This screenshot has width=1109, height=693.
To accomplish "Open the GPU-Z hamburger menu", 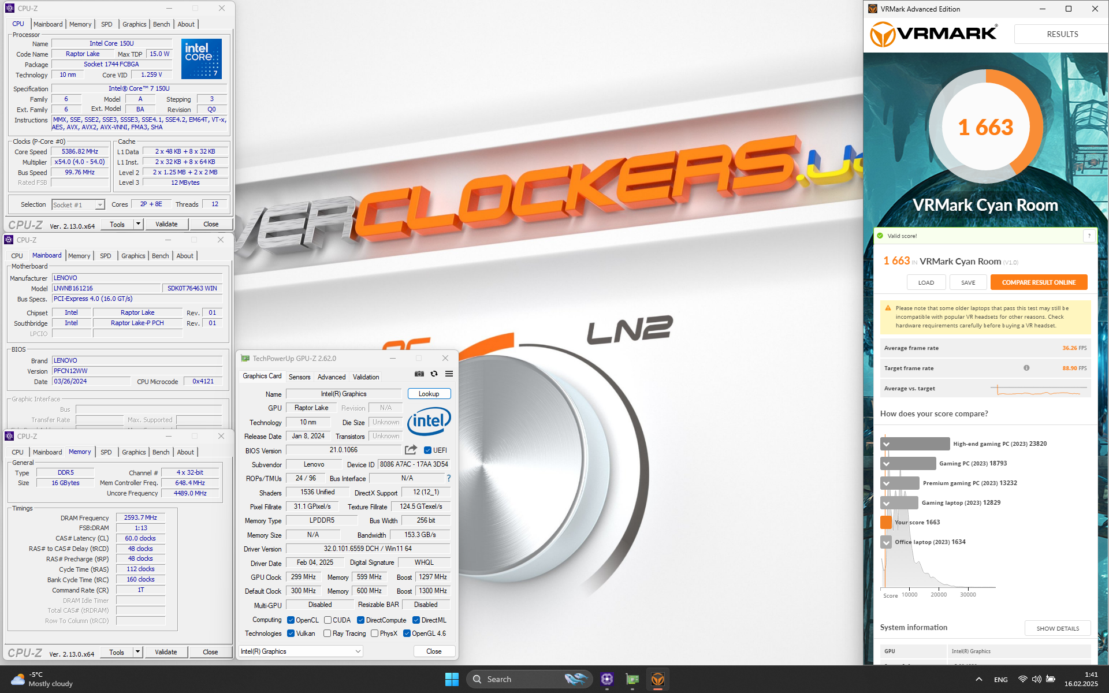I will (x=449, y=374).
